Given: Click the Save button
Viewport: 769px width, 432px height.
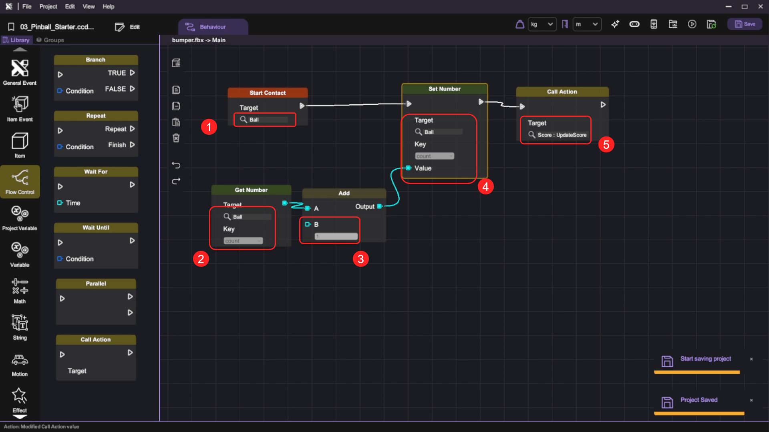Looking at the screenshot, I should (745, 24).
